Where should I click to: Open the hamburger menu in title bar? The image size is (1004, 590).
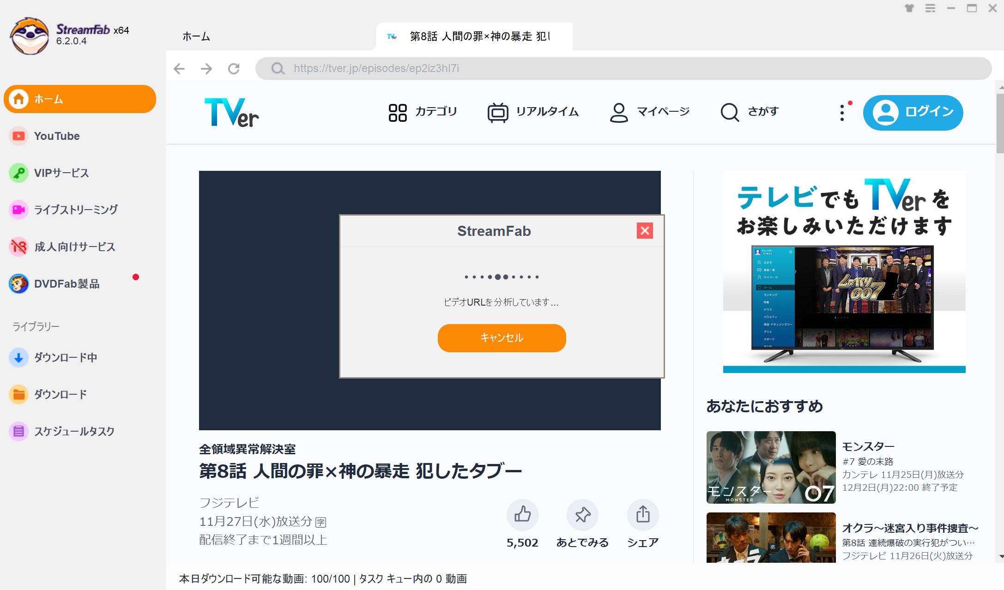click(x=930, y=8)
